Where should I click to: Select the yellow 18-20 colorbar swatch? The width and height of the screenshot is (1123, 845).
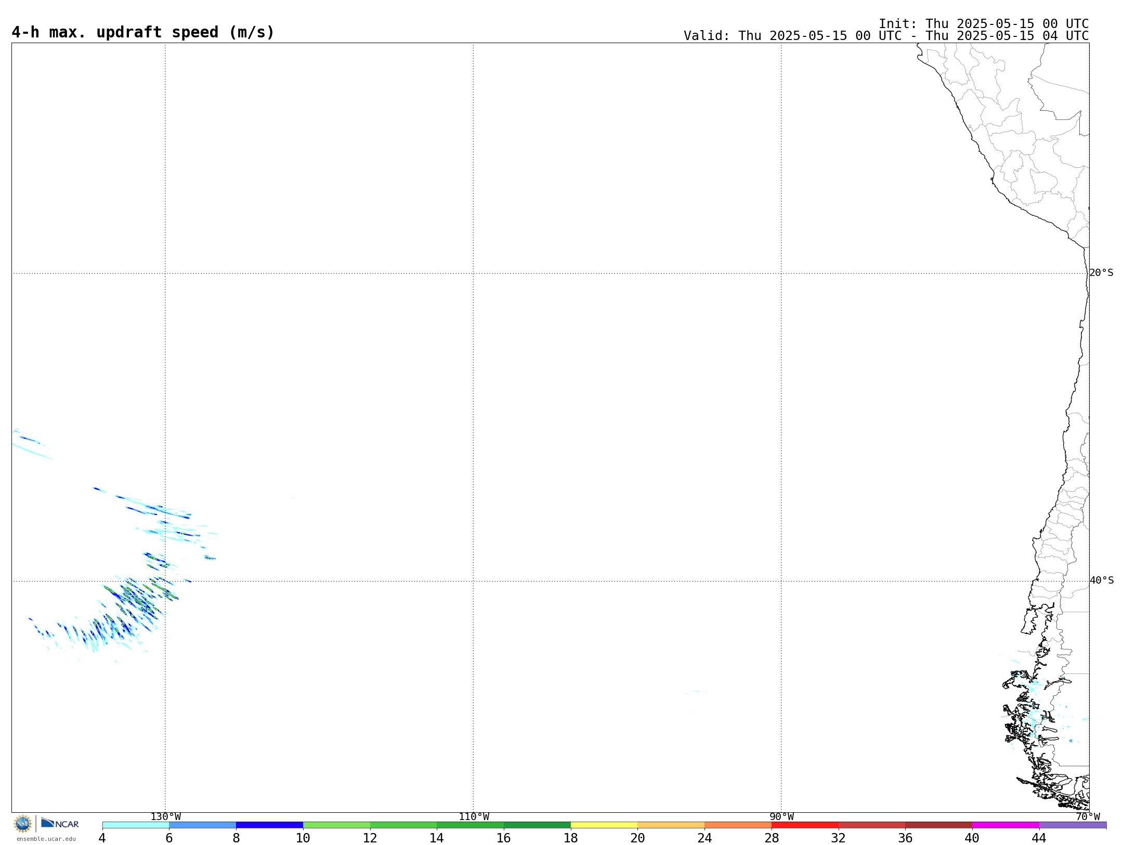604,825
